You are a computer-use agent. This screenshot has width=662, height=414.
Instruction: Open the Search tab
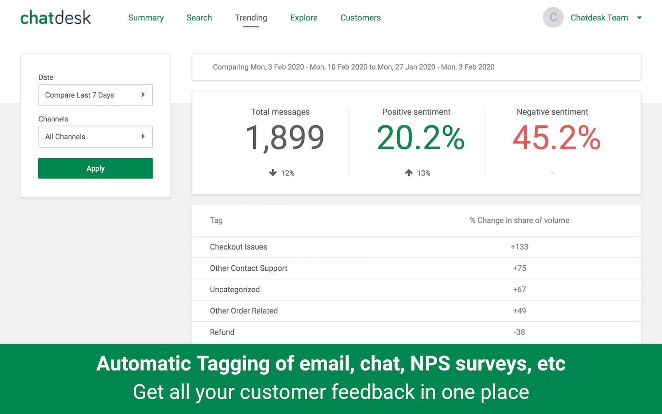pyautogui.click(x=199, y=18)
